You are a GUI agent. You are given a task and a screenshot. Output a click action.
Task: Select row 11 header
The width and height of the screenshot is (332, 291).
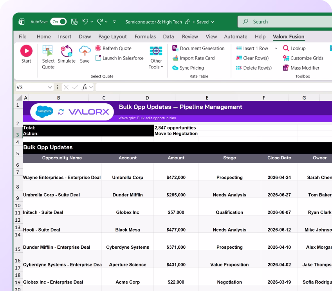18,213
